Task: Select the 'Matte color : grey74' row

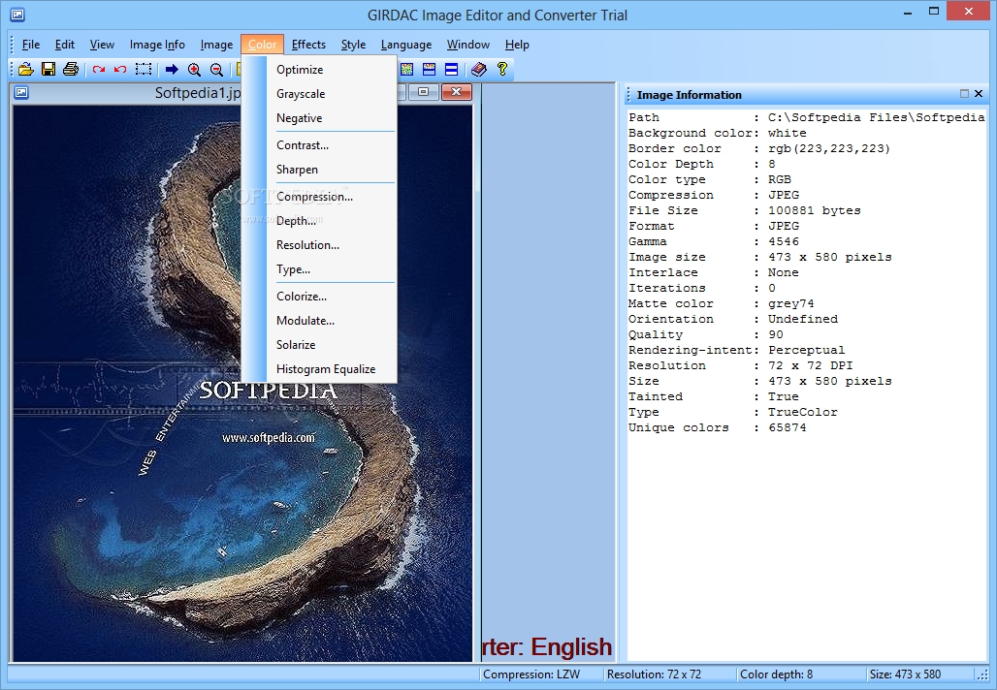Action: pos(721,303)
